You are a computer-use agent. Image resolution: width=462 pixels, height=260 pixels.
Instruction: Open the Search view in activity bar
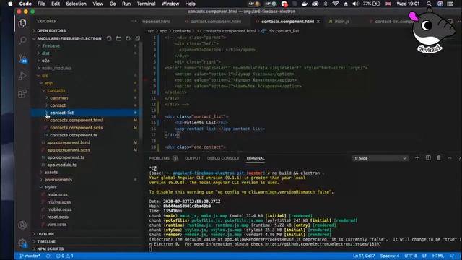tap(22, 40)
